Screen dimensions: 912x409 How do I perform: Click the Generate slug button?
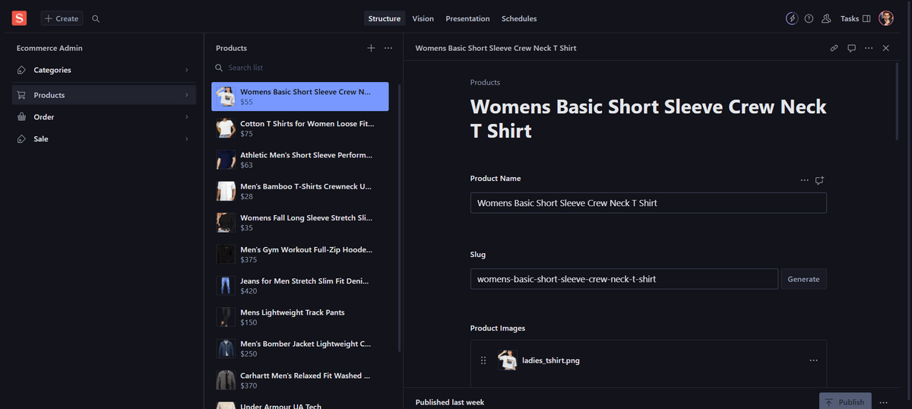point(803,279)
